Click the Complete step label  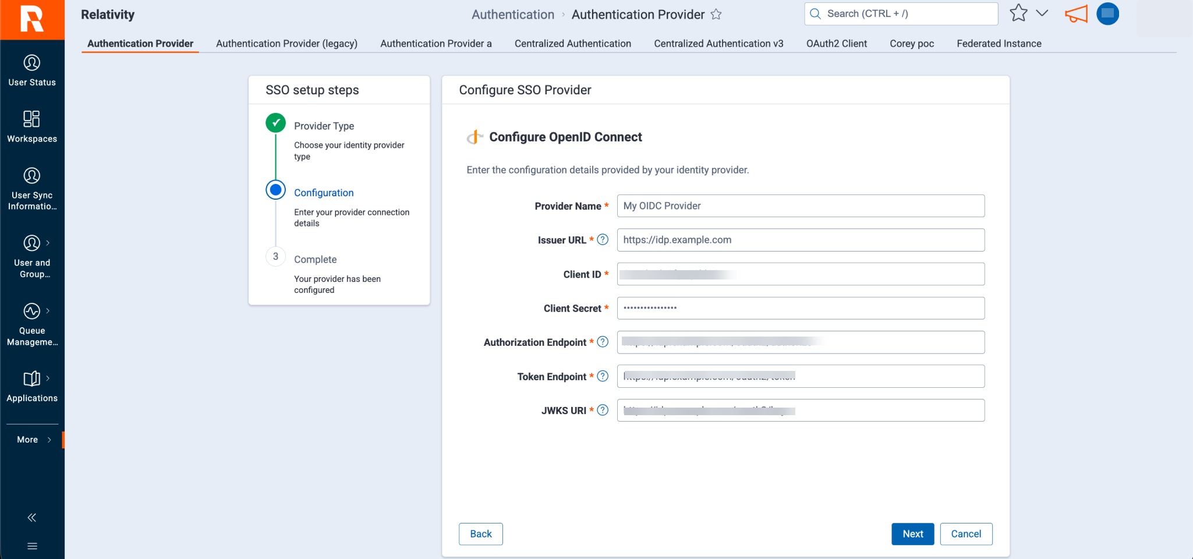[x=315, y=259]
